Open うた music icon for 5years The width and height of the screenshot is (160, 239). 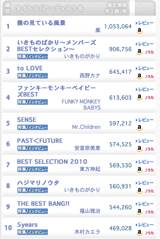click(x=150, y=233)
